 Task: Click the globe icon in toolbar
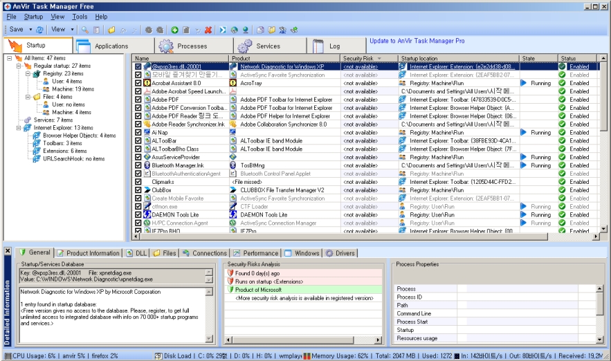coord(234,30)
